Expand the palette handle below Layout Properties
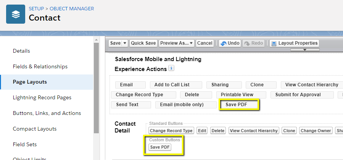This screenshot has width=343, height=160. coord(305,50)
